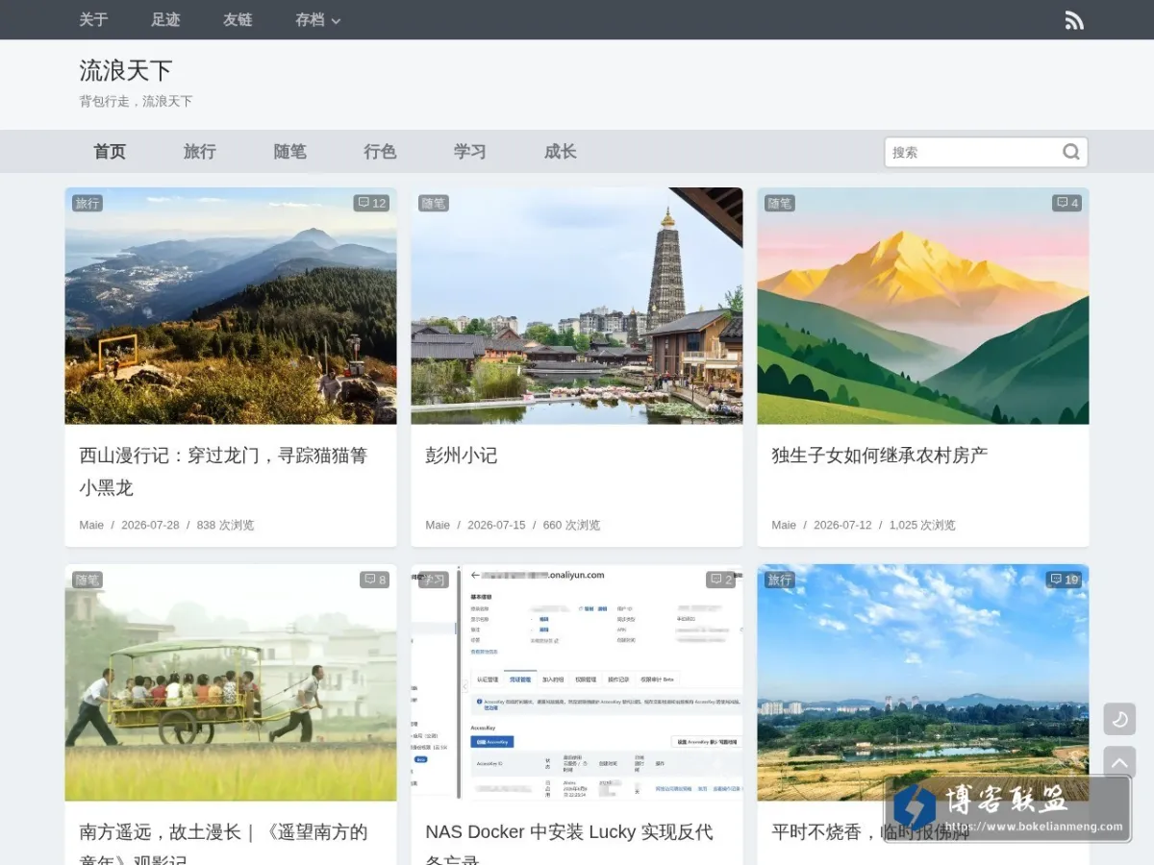Click the date 2026-07-28
1154x865 pixels.
point(150,525)
